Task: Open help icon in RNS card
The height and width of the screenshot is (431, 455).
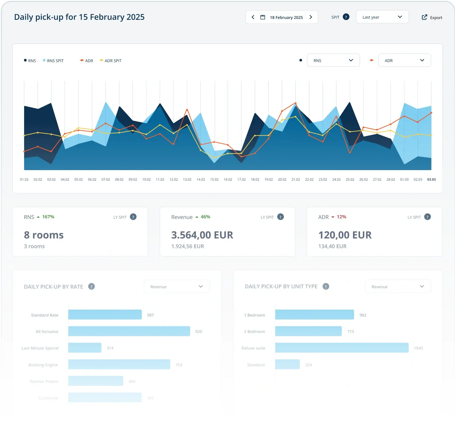Action: (x=133, y=217)
